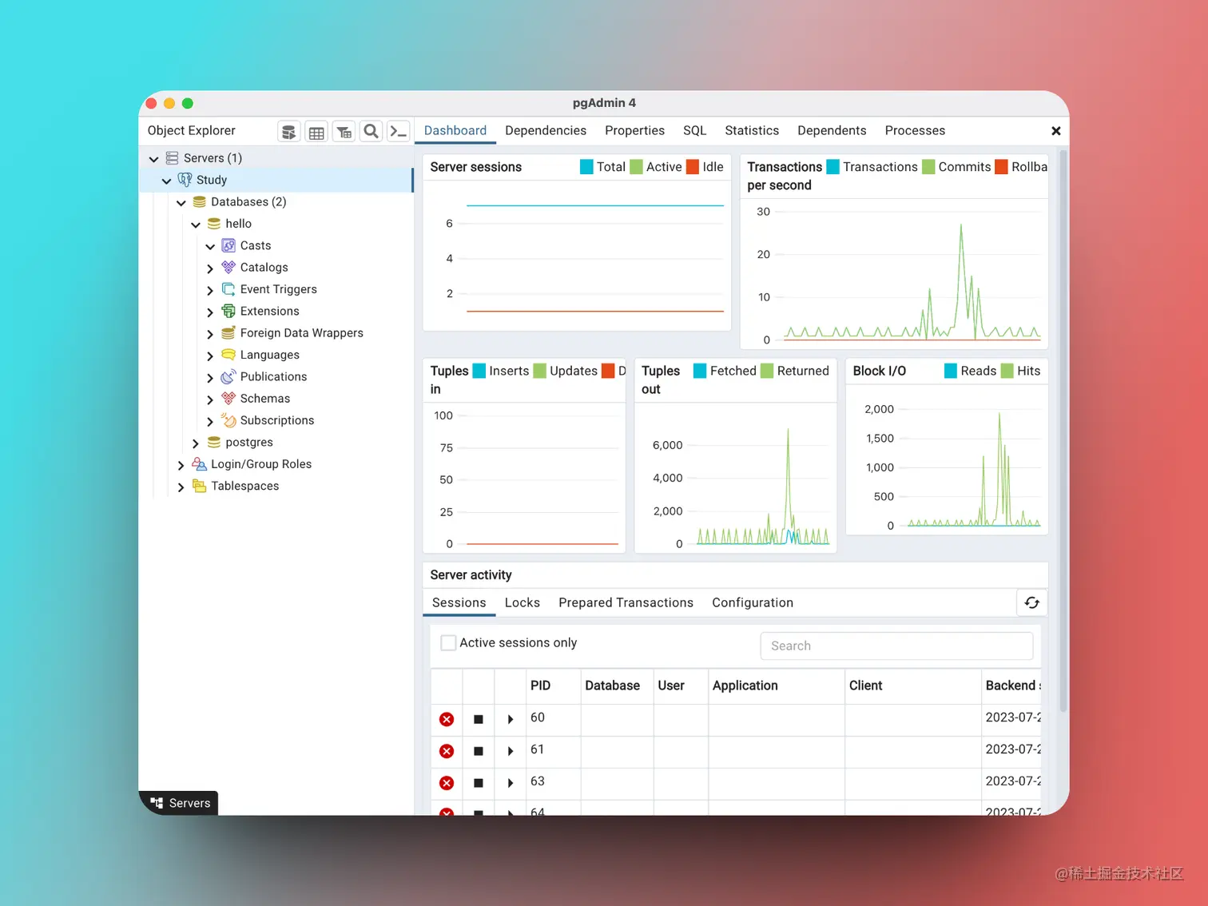Switch to the Statistics tab
This screenshot has width=1208, height=906.
[752, 130]
